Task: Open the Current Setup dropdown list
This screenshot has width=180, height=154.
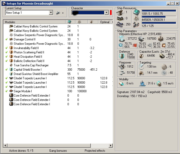Action: tap(51, 13)
